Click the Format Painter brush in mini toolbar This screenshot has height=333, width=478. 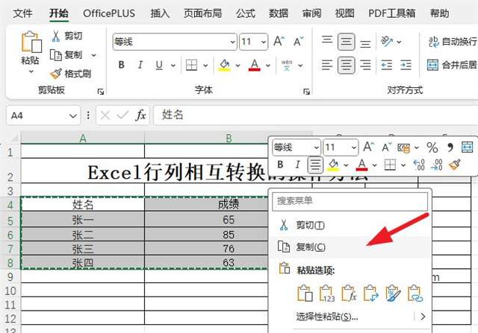(x=455, y=165)
